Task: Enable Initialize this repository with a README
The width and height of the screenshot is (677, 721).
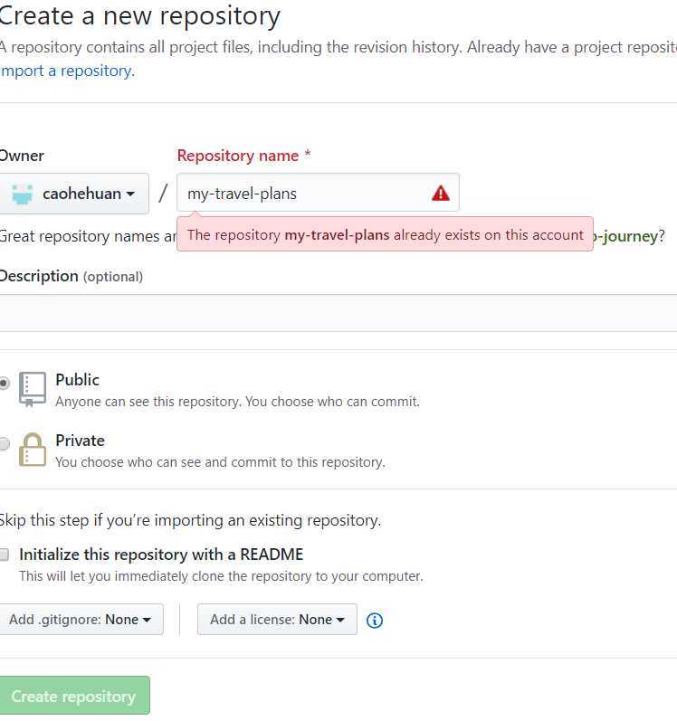Action: (x=4, y=555)
